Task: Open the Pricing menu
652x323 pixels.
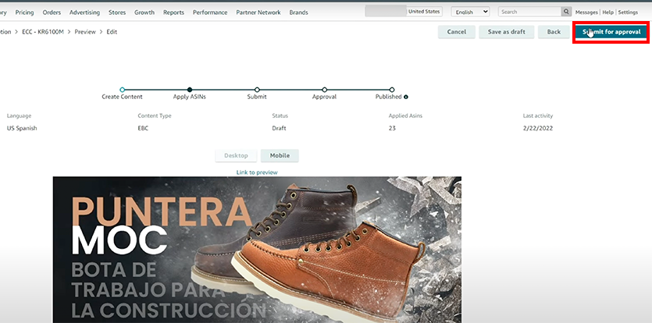Action: tap(24, 12)
